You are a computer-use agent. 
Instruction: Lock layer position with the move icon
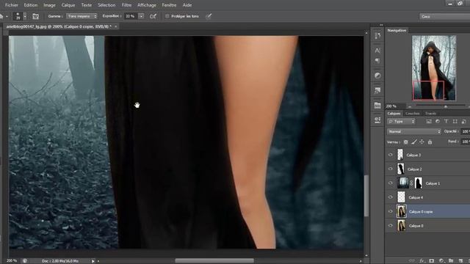click(x=422, y=142)
